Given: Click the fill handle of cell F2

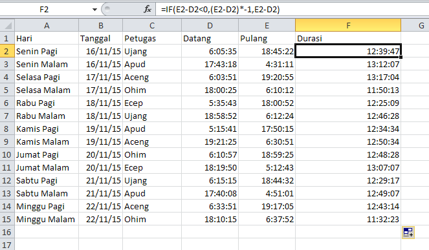Looking at the screenshot, I should (401, 57).
